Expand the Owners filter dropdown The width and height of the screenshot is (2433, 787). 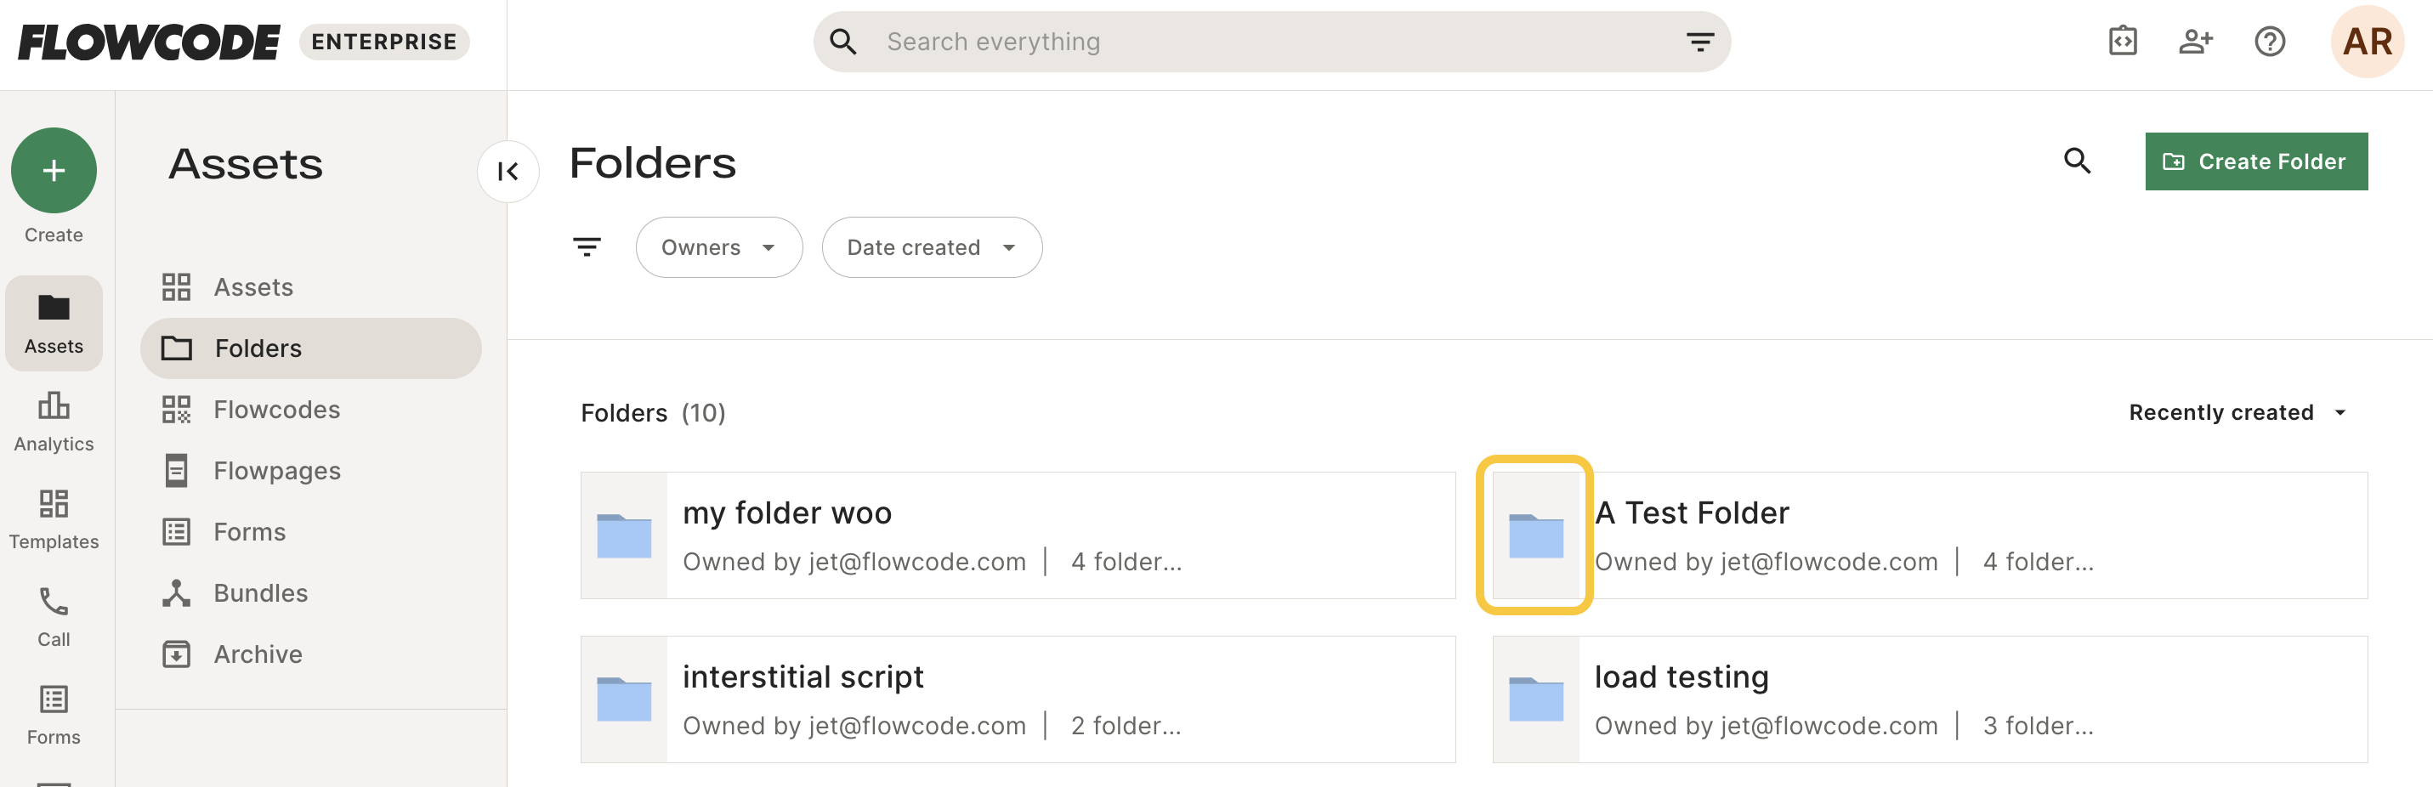(x=718, y=247)
